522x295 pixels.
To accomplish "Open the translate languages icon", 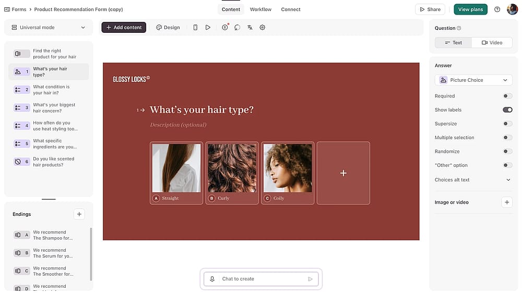I will pos(250,28).
